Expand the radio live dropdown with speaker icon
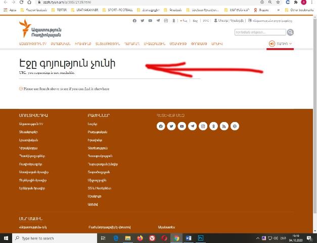Image resolution: width=317 pixels, height=243 pixels. click(281, 44)
